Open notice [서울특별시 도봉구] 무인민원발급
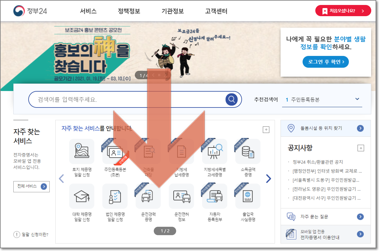Viewport: 379px width, 251px height. tap(326, 180)
